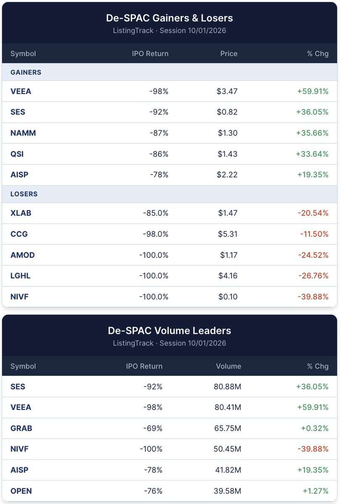
Task: Sort by Volume column header
Action: (229, 366)
